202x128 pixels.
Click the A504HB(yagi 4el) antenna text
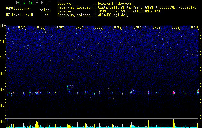(x=113, y=15)
